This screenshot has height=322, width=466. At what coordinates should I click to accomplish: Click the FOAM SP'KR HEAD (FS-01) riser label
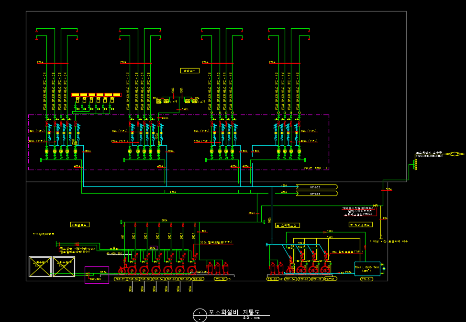(x=45, y=91)
